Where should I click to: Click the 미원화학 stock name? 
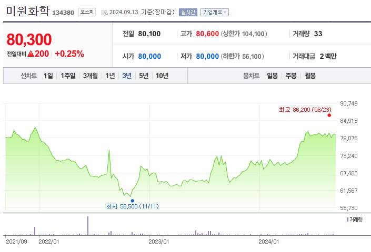[28, 11]
